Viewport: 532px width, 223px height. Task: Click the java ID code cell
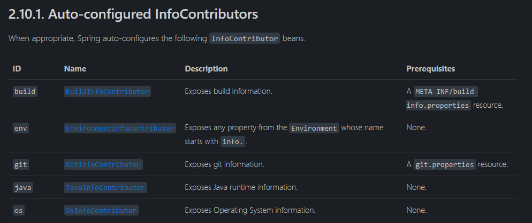click(x=22, y=188)
